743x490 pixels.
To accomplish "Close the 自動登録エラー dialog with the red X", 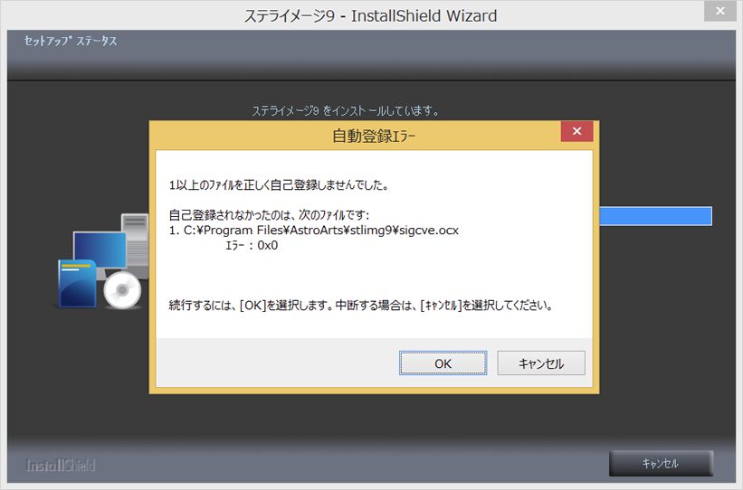I will (x=576, y=131).
